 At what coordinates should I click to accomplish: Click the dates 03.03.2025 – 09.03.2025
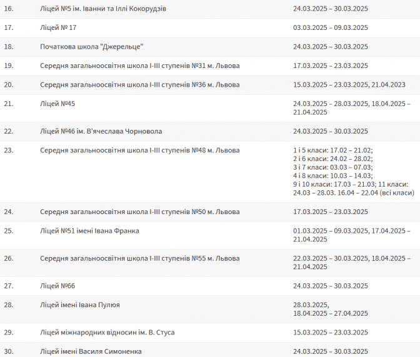click(331, 27)
